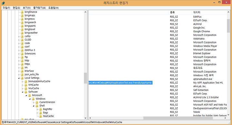Select the WpfApplicationTest.exe.FriendlyAppName value
This screenshot has height=125, width=232.
point(120,83)
